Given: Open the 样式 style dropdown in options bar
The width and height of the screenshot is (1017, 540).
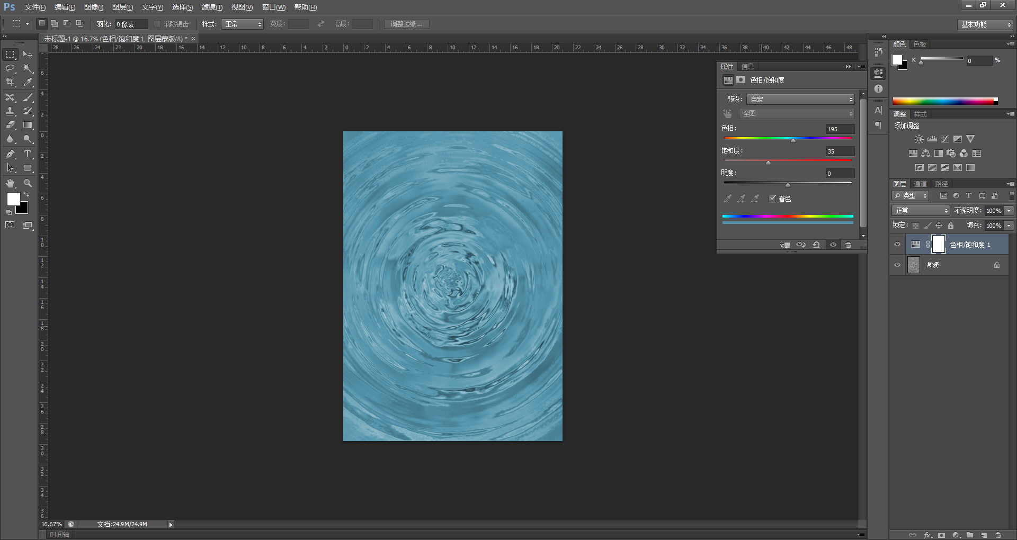Looking at the screenshot, I should coord(242,24).
